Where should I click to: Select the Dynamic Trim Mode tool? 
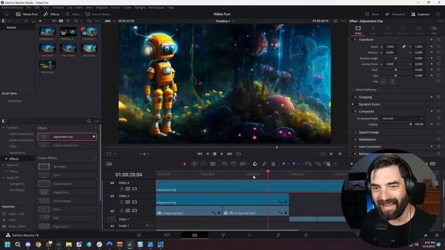(204, 164)
